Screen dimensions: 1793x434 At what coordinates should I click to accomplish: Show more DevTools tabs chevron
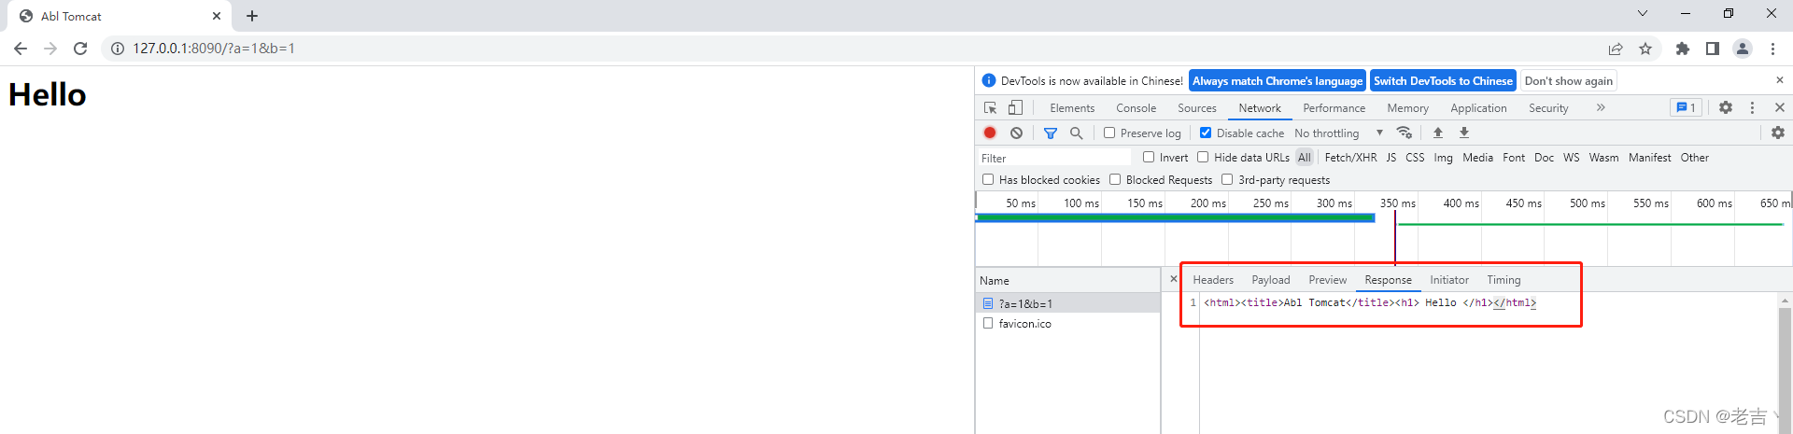tap(1601, 108)
